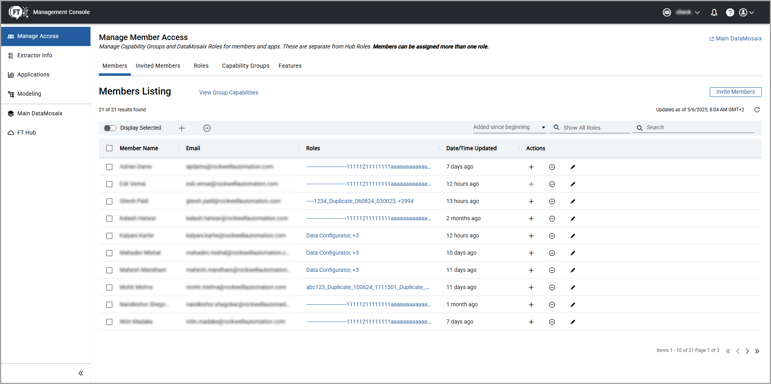This screenshot has width=771, height=384.
Task: Check the select-all header checkbox
Action: pos(109,148)
